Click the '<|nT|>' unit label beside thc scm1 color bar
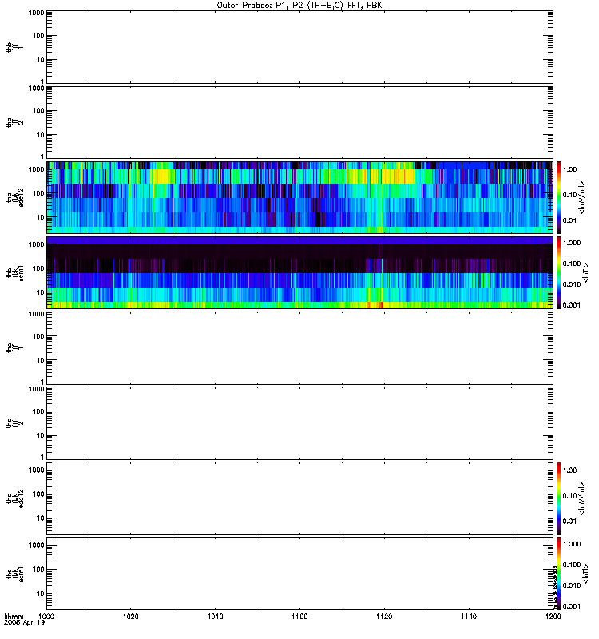599x639 pixels. (586, 574)
